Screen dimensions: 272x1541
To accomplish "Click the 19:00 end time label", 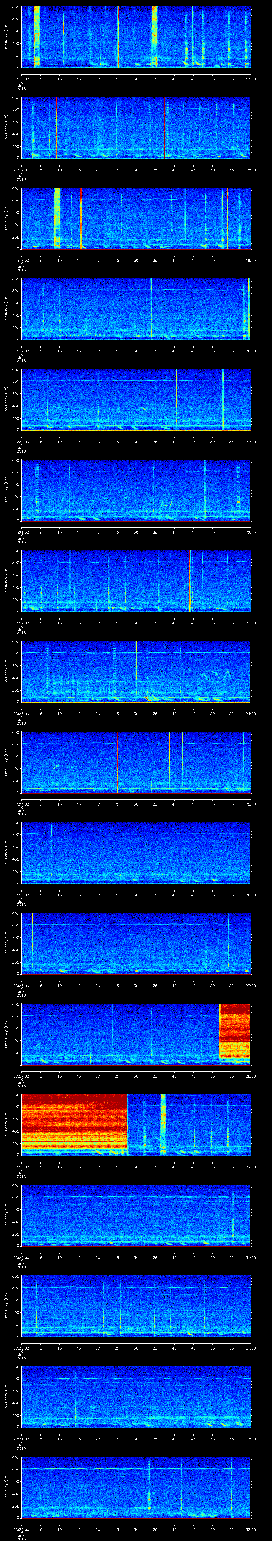I will [250, 260].
